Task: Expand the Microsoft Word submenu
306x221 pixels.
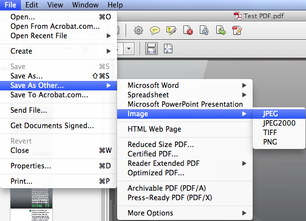Action: [x=185, y=85]
